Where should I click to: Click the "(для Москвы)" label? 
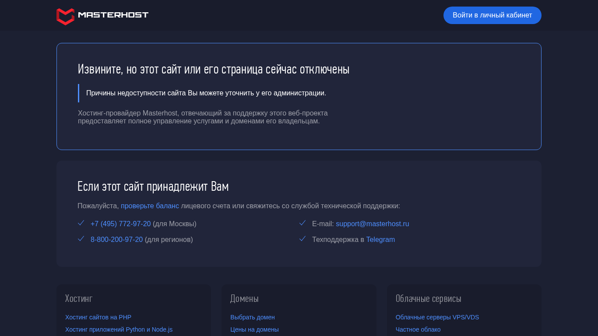pyautogui.click(x=175, y=224)
